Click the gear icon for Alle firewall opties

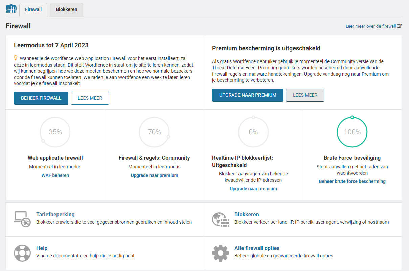(x=221, y=252)
